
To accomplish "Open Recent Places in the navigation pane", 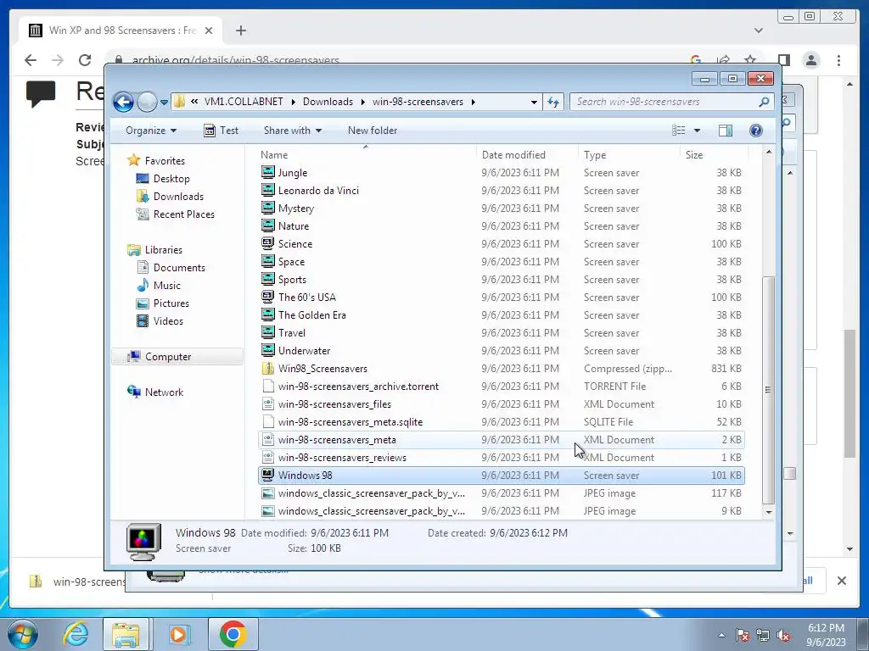I will click(183, 214).
